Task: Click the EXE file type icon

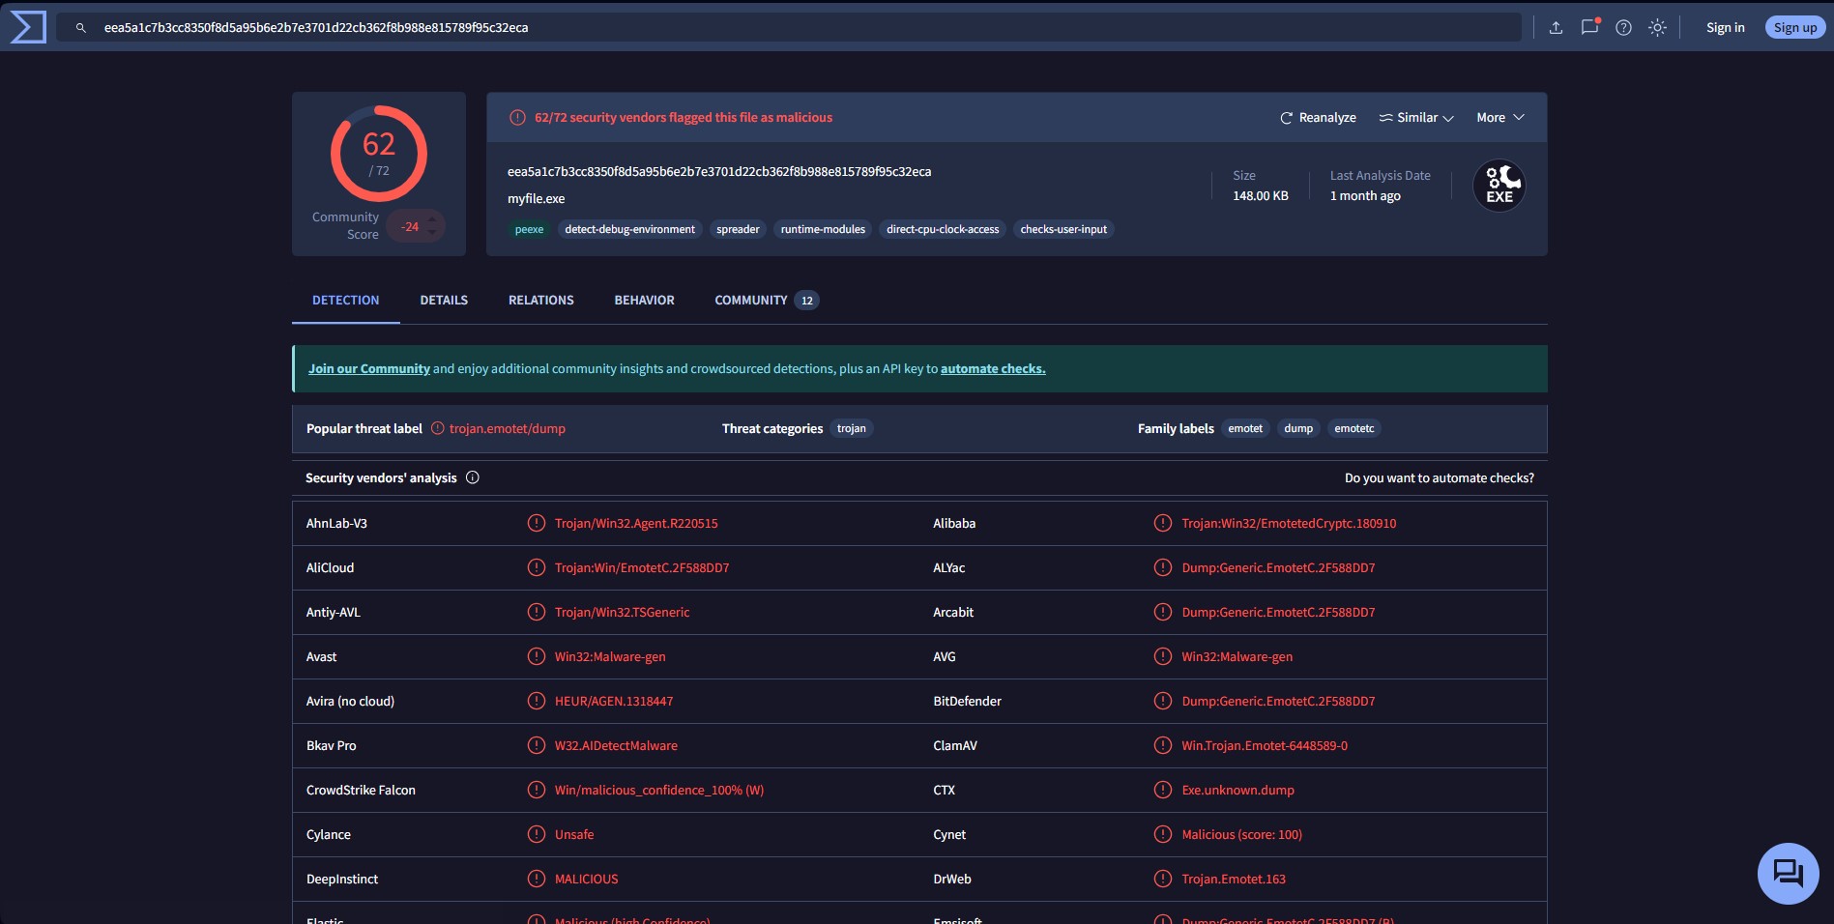Action: (1499, 186)
